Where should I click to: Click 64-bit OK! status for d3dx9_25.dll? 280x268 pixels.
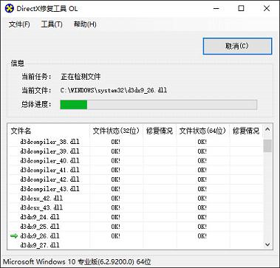click(202, 227)
